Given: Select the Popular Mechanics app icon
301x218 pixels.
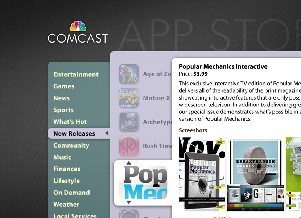Looking at the screenshot, I should click(x=143, y=183).
